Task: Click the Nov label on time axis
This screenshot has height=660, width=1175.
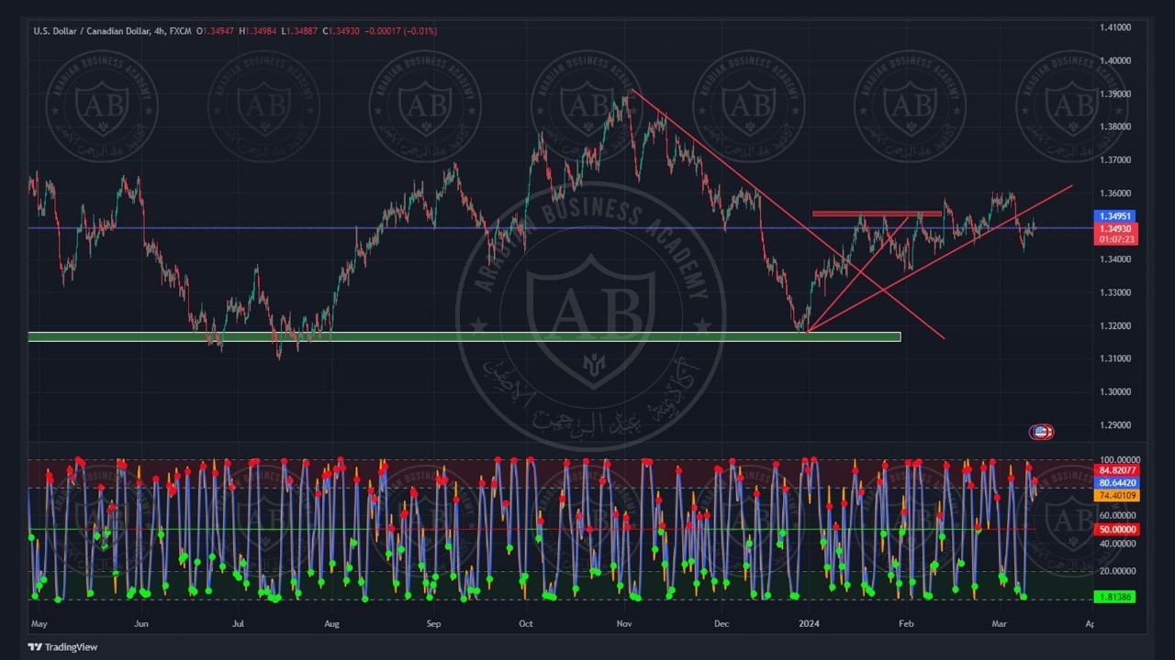Action: (x=624, y=624)
